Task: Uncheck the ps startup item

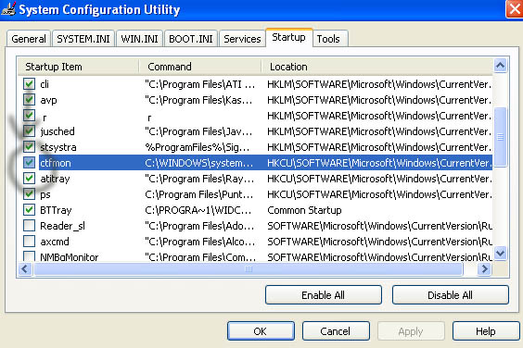Action: tap(29, 193)
